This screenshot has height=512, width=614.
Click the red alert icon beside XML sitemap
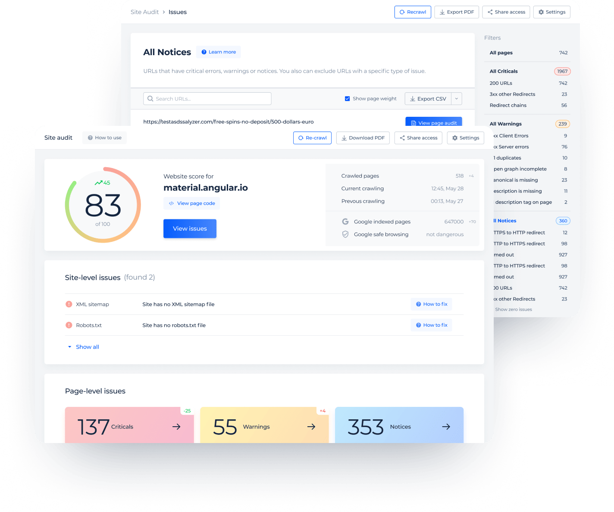(x=69, y=304)
